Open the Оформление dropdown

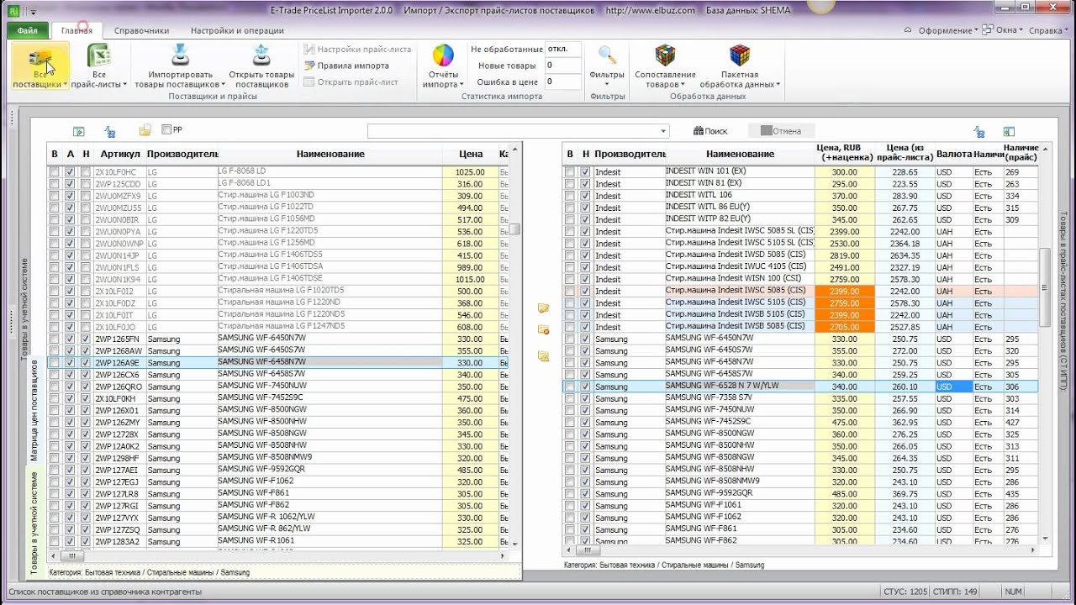(948, 30)
